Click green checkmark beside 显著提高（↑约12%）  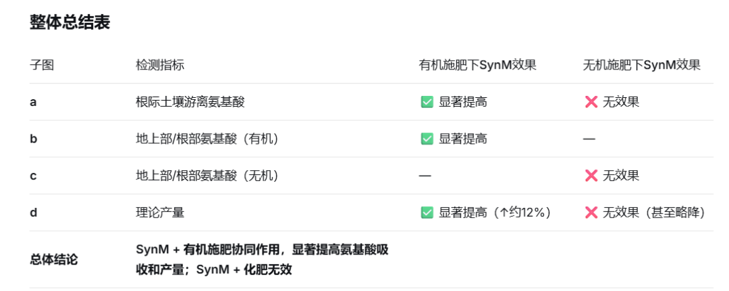tap(427, 213)
